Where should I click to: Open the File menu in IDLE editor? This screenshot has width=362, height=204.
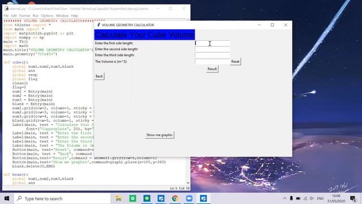coord(6,15)
